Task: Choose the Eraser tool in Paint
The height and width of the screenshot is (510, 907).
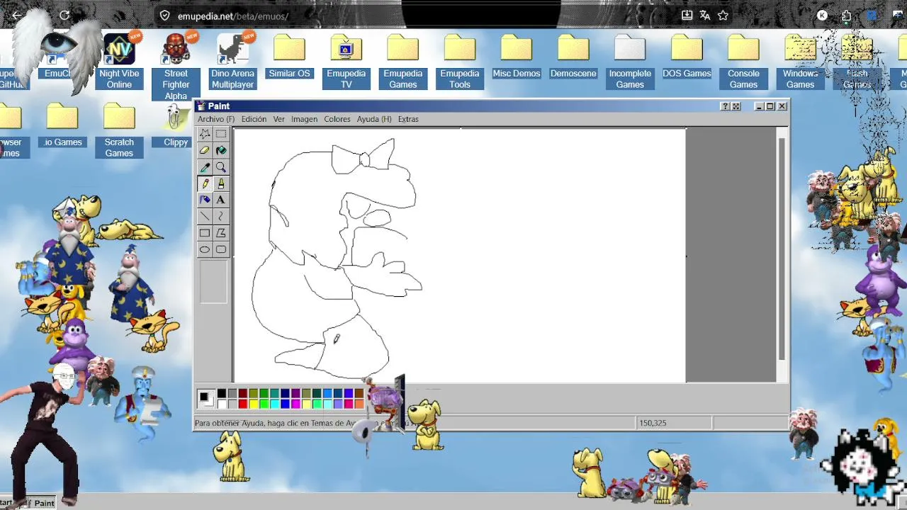Action: (x=205, y=150)
